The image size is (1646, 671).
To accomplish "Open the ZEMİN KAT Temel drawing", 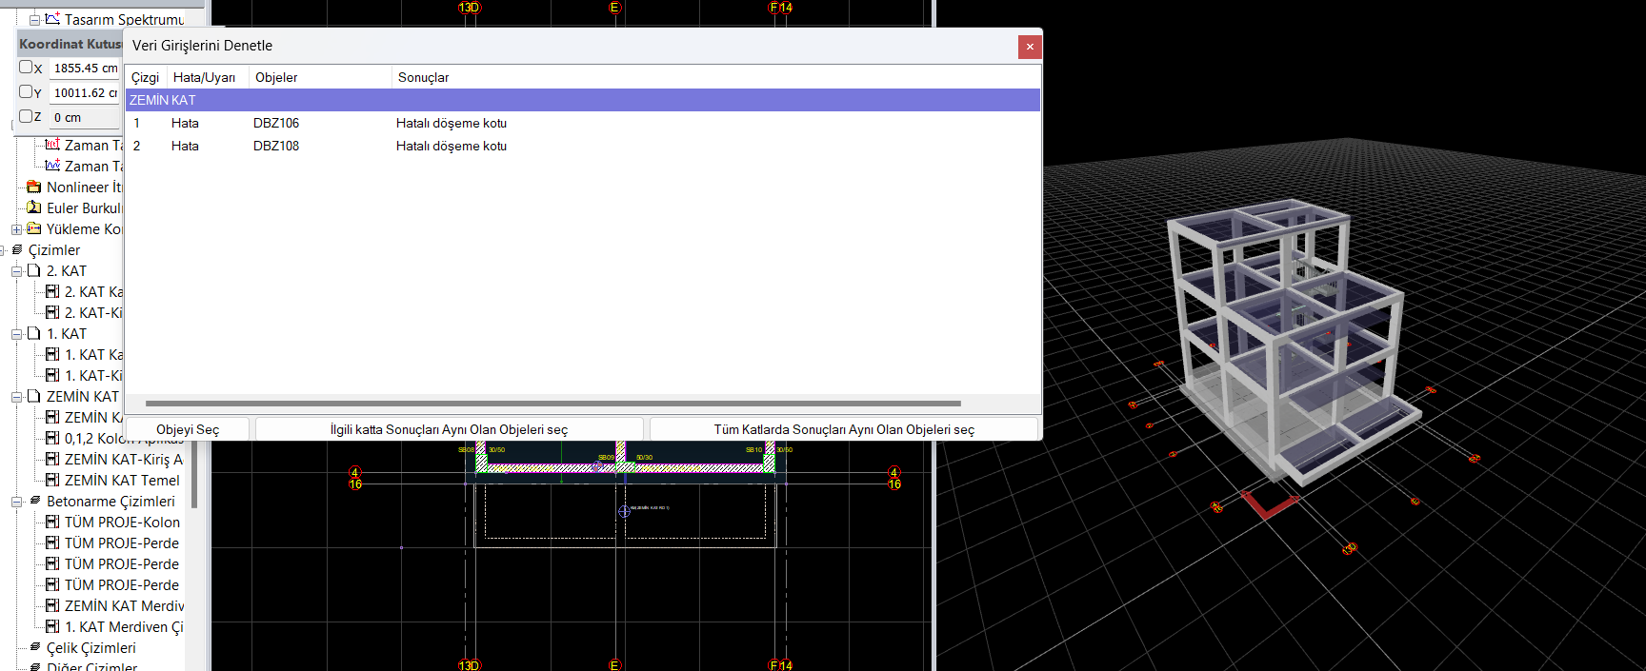I will [x=122, y=480].
